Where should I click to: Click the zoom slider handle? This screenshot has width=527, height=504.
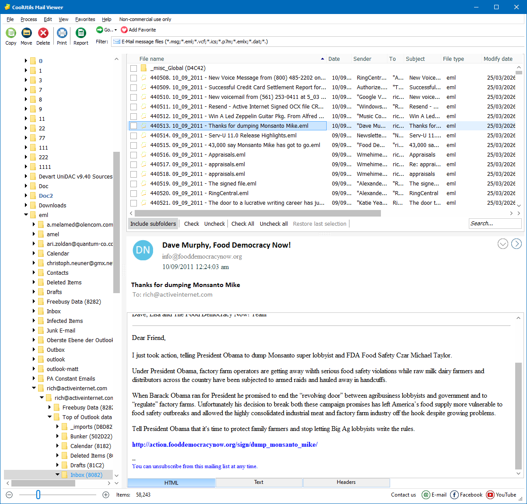tap(38, 495)
